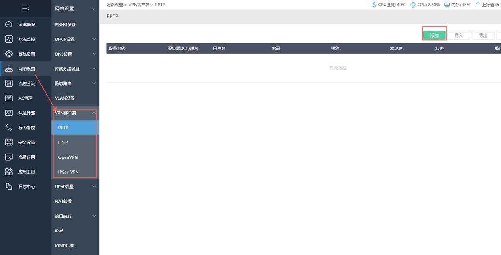Click the 状态 column header
This screenshot has width=501, height=255.
tap(440, 49)
